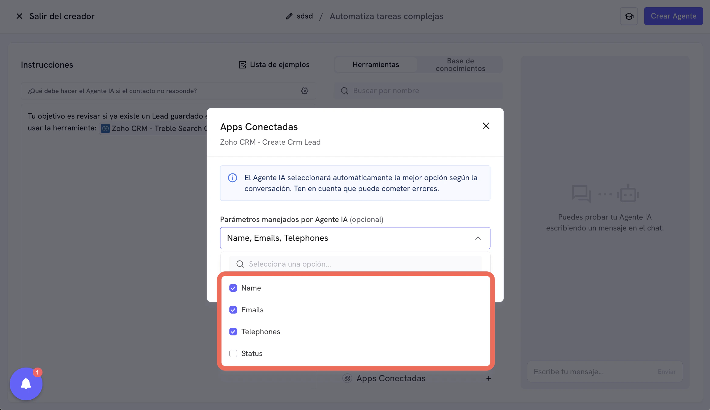Open Lista de ejemplos

point(274,65)
